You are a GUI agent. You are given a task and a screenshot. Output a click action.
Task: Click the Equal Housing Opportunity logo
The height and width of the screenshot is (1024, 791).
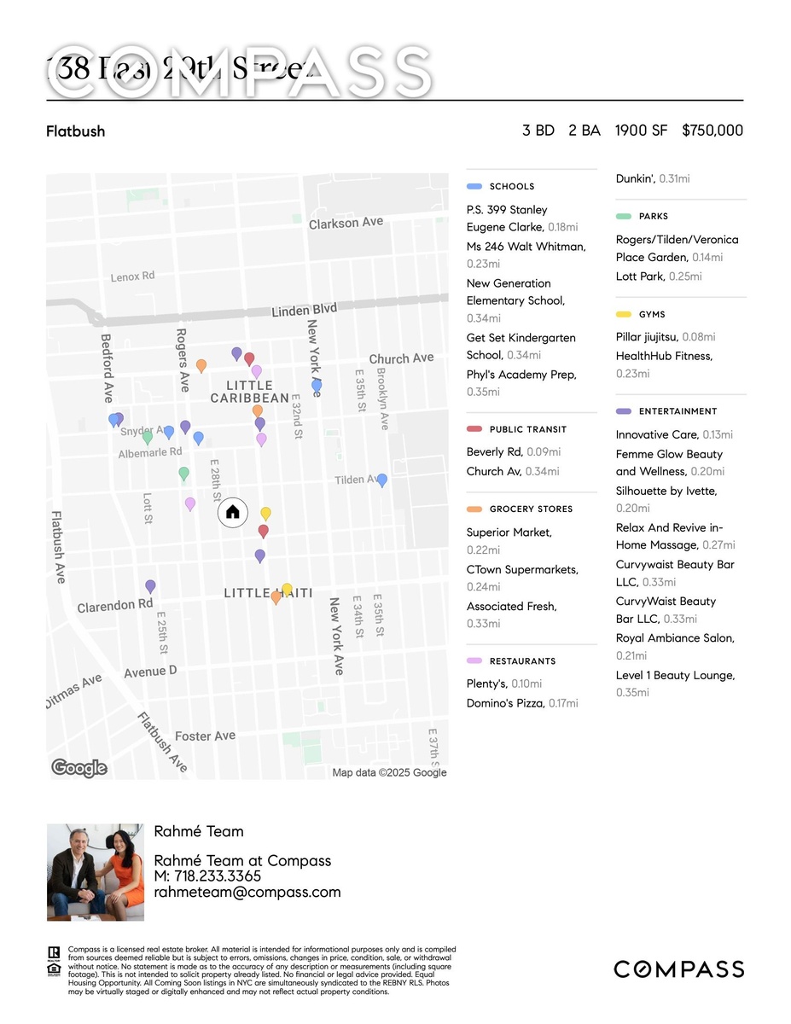tap(54, 970)
